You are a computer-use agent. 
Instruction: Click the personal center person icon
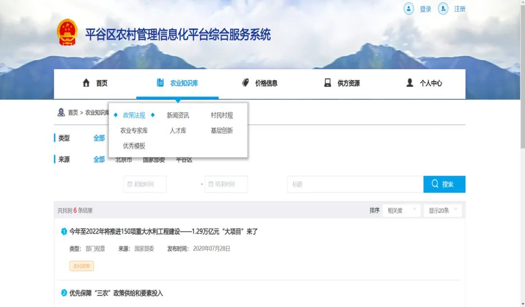pyautogui.click(x=410, y=83)
